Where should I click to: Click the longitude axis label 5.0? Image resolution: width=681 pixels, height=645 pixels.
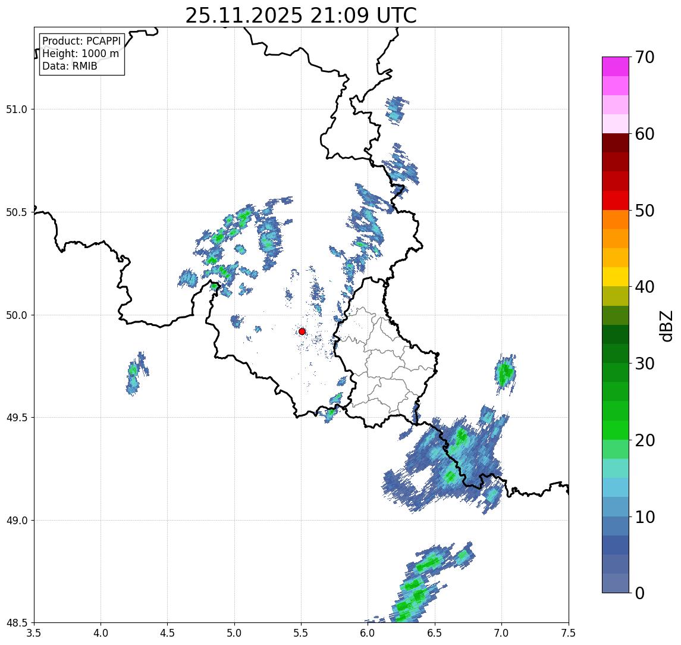(x=234, y=633)
